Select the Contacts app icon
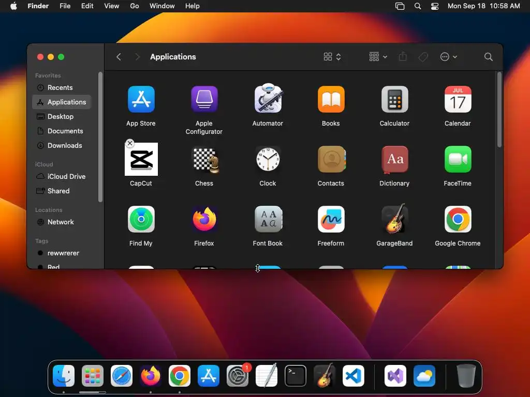Viewport: 530px width, 397px height. (x=331, y=159)
